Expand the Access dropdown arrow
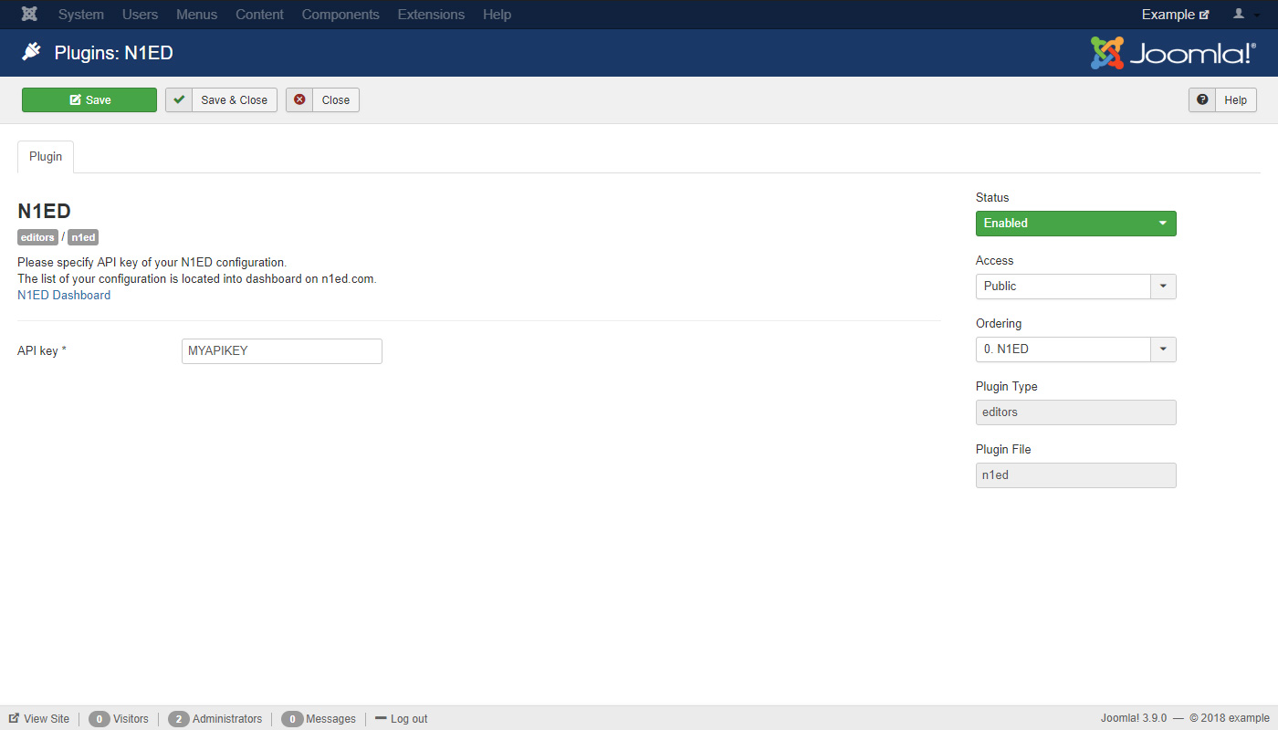The width and height of the screenshot is (1278, 730). (x=1163, y=287)
